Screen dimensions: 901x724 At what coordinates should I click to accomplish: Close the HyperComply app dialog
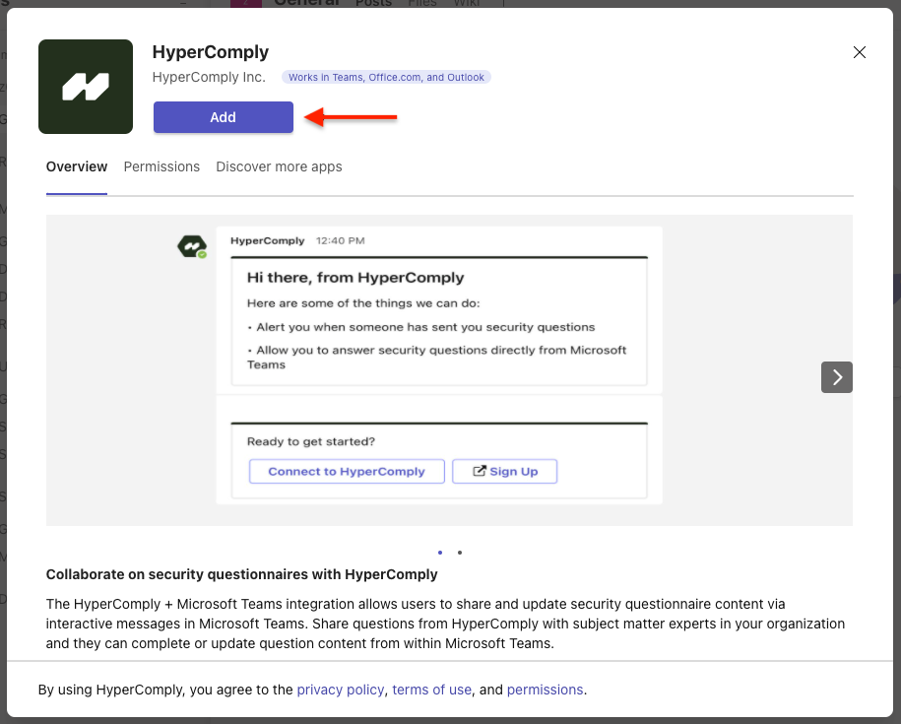click(x=859, y=52)
